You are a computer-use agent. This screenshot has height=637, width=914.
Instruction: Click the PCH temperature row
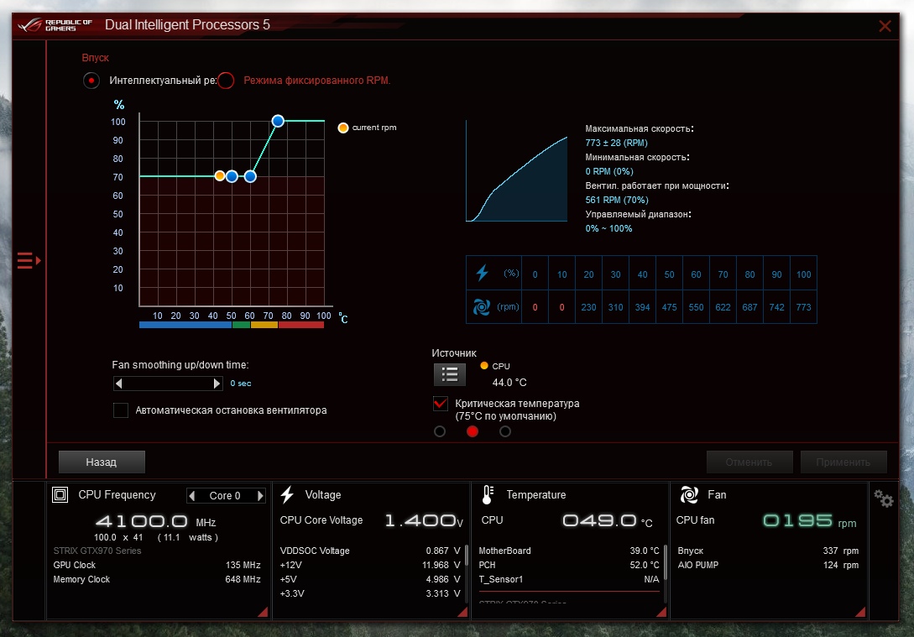point(569,565)
